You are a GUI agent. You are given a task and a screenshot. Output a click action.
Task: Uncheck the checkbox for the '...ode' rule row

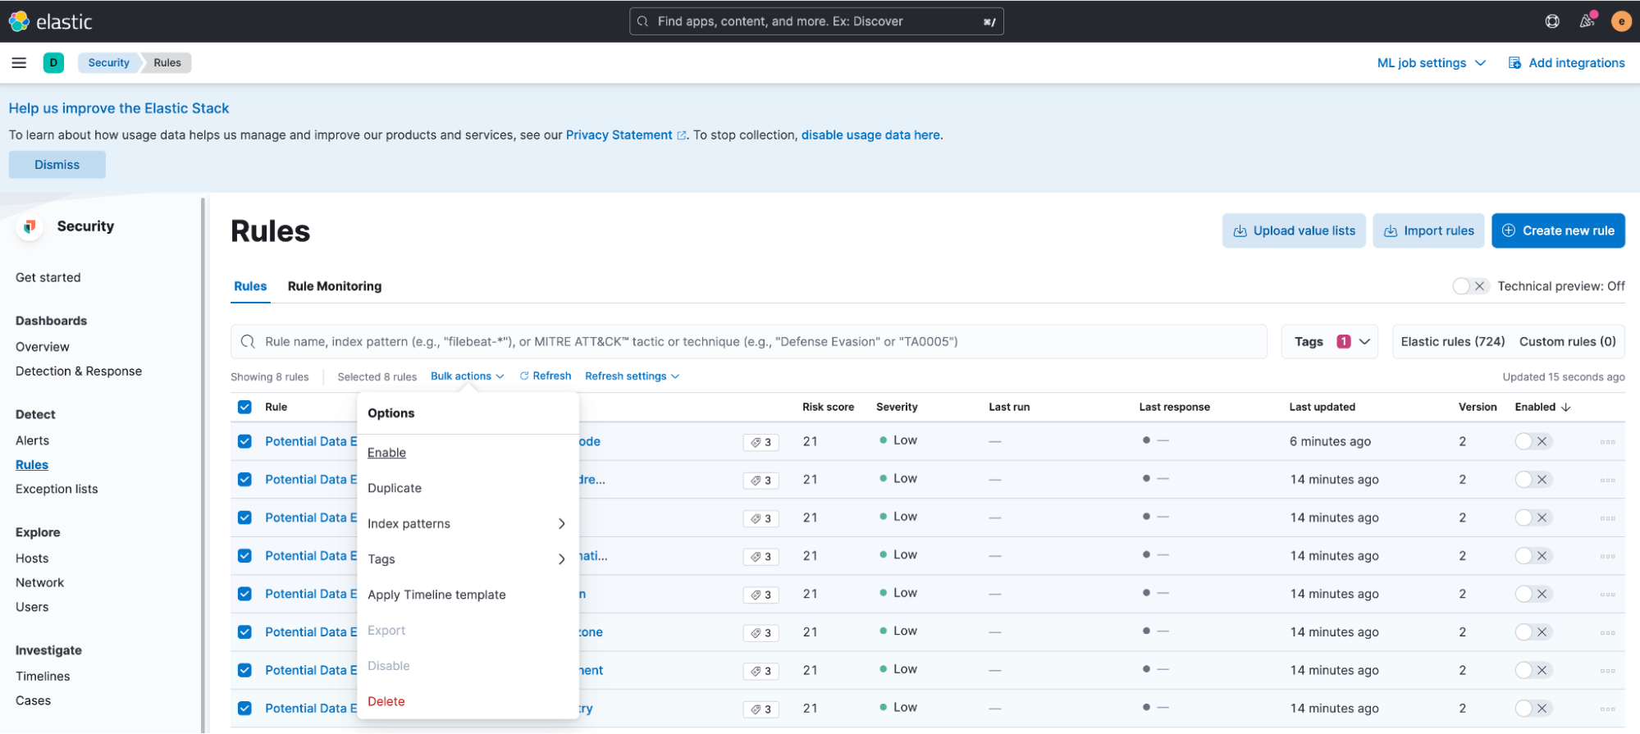coord(244,441)
